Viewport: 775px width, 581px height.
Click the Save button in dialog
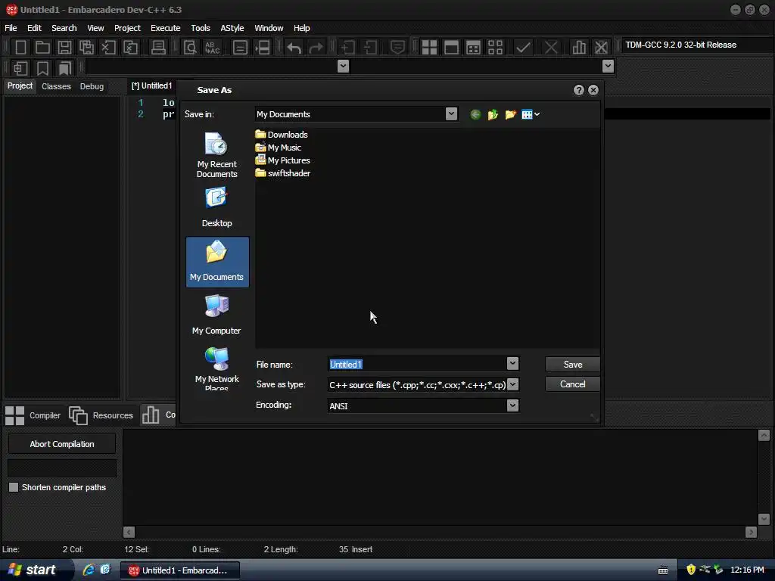pos(572,364)
